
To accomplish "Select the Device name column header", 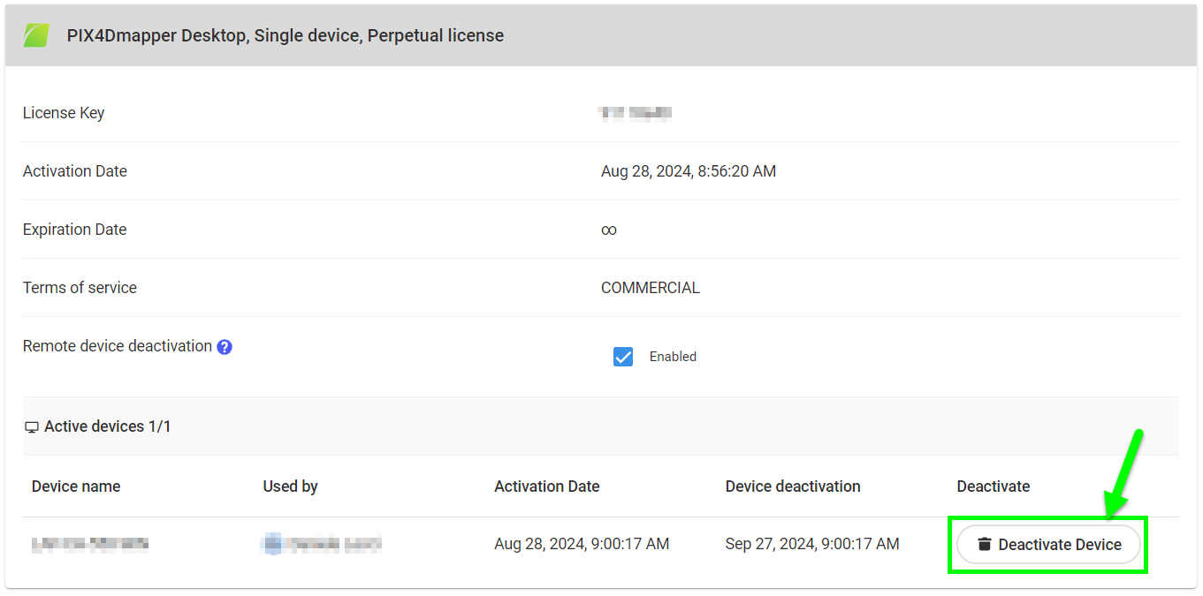I will click(x=75, y=486).
